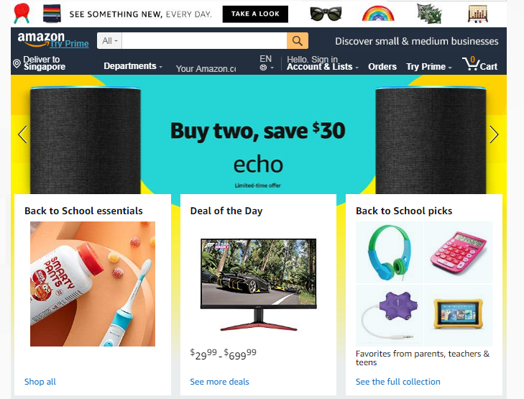Open the shopping cart icon

(x=471, y=63)
